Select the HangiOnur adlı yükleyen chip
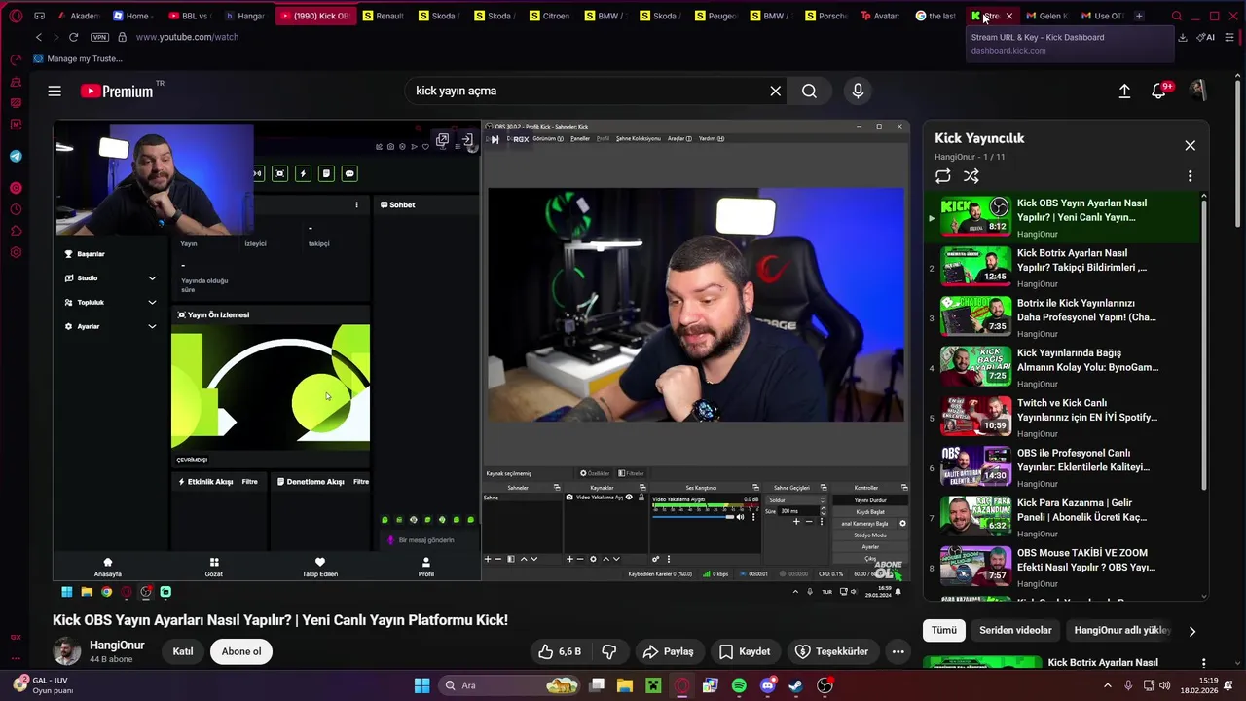1246x701 pixels. 1121,630
